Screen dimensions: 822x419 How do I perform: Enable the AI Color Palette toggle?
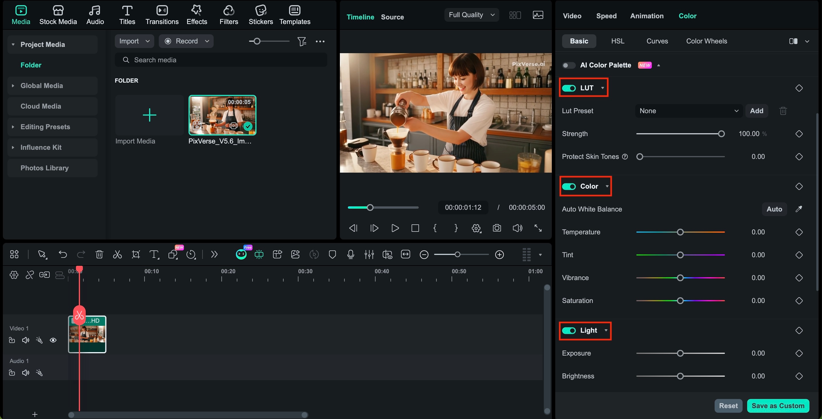point(568,65)
